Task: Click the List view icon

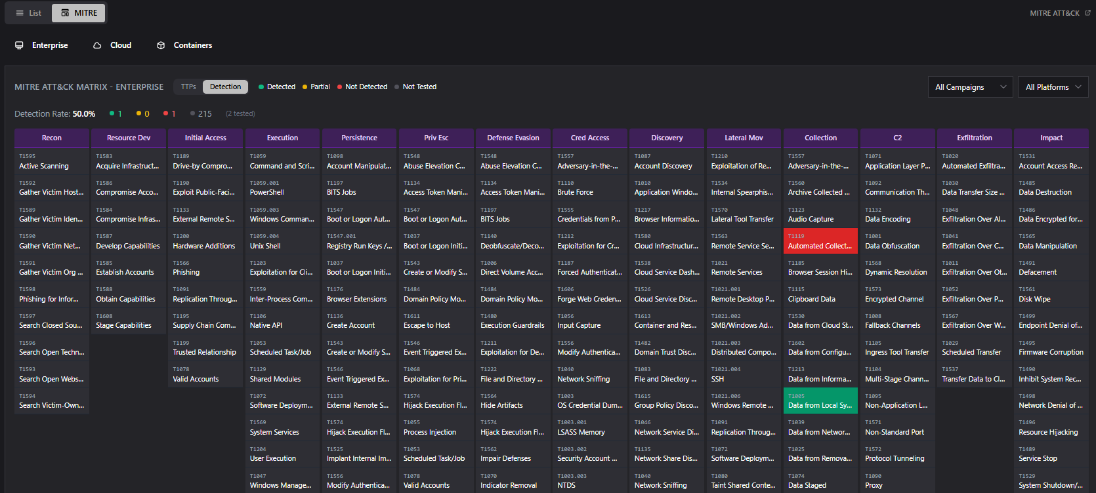Action: tap(20, 13)
